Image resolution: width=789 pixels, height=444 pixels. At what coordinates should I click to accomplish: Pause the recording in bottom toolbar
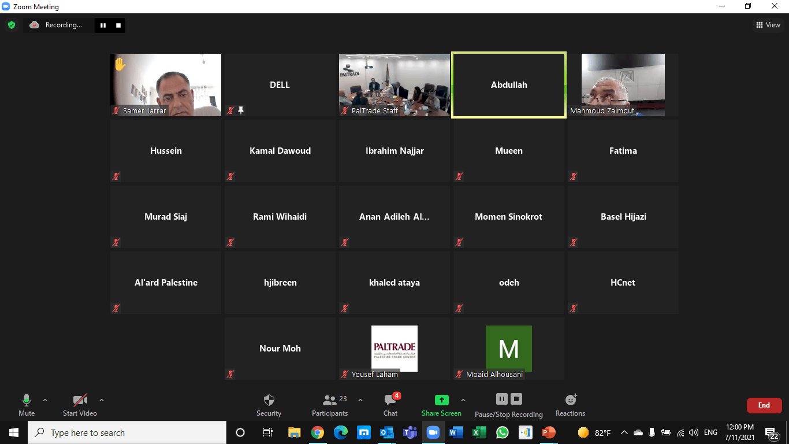click(501, 399)
